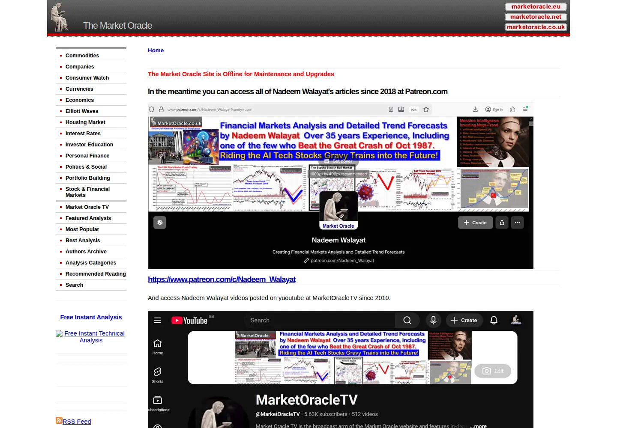Select Consumer Watch in sidebar
The image size is (617, 428).
[x=87, y=78]
